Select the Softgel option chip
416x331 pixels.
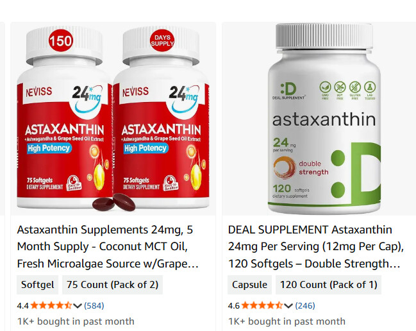(x=37, y=285)
